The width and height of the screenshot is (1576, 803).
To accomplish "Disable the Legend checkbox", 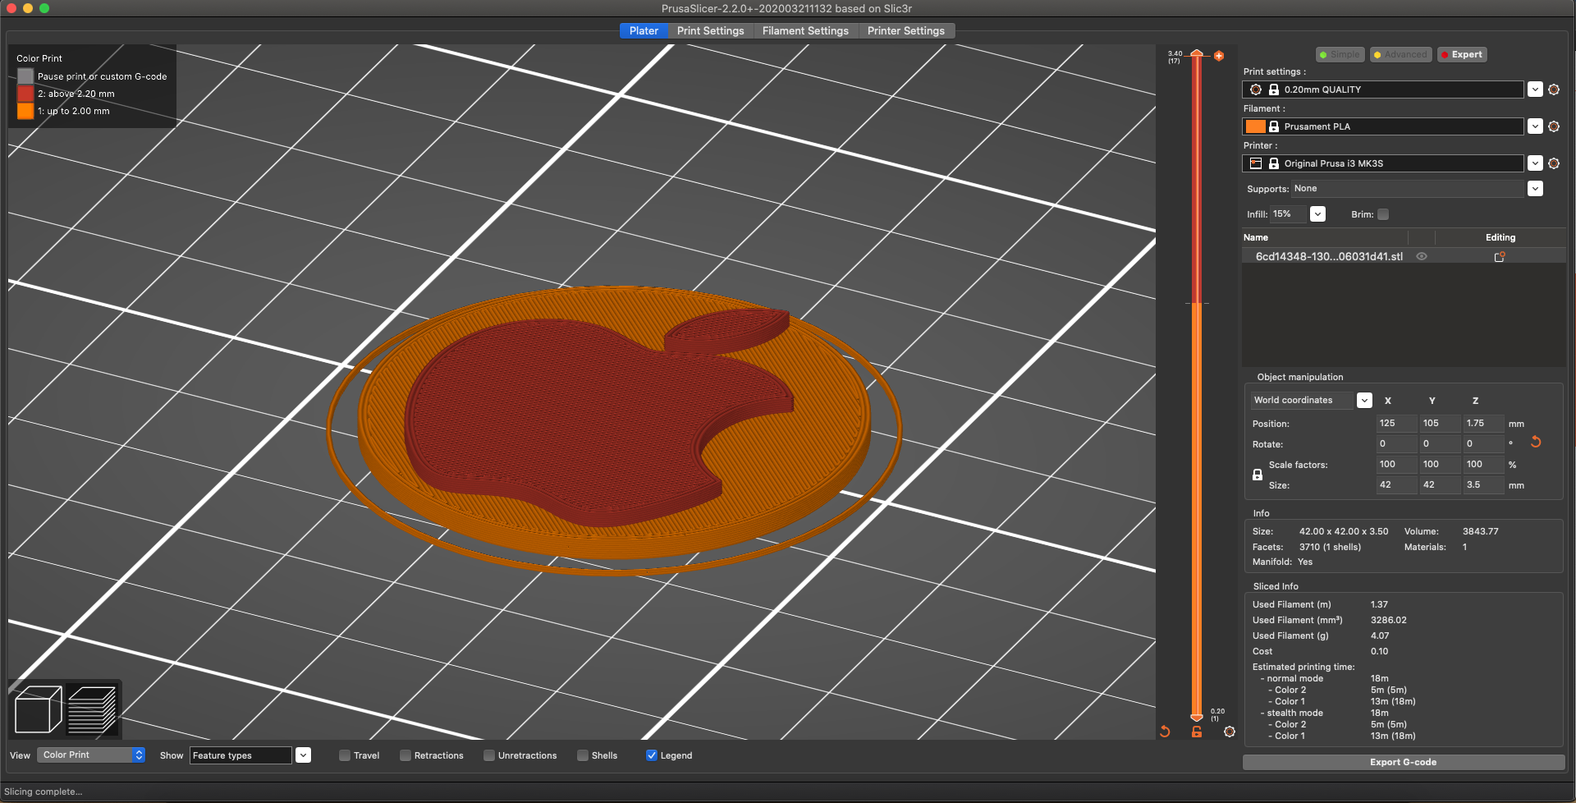I will 652,755.
